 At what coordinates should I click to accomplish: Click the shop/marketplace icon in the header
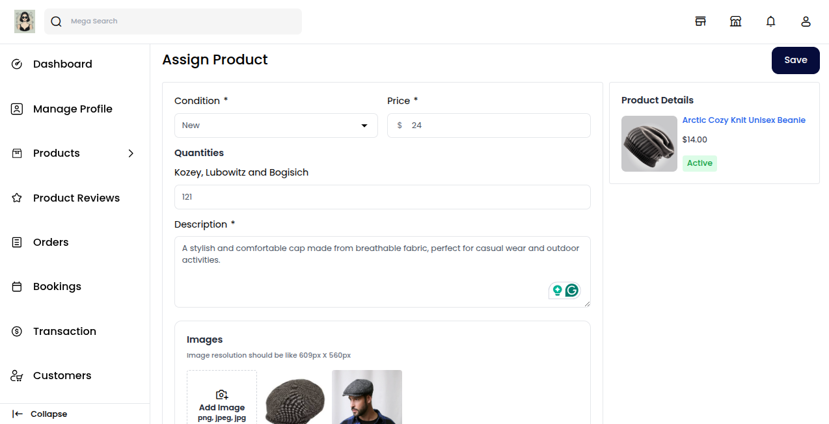[x=735, y=21]
